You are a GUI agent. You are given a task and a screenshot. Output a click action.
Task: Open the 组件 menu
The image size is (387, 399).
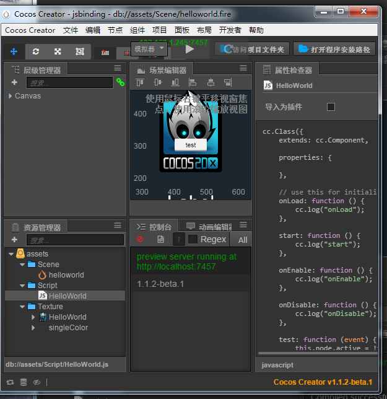(137, 30)
